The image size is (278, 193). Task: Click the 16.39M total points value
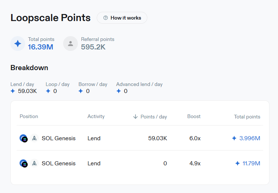(41, 47)
